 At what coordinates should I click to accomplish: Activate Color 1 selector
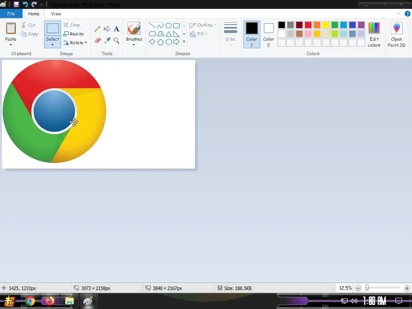[x=251, y=35]
